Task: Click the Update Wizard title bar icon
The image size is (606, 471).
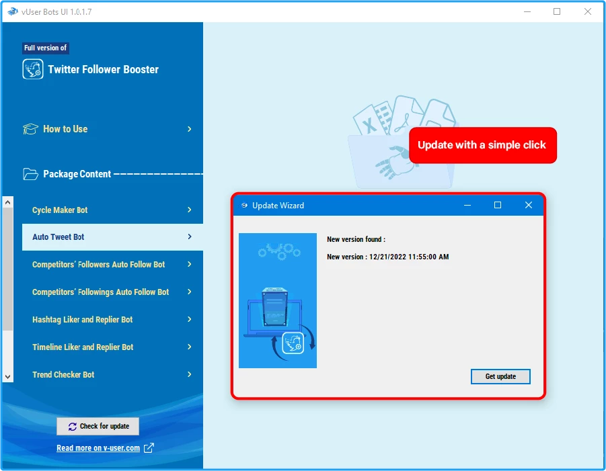Action: [x=244, y=206]
